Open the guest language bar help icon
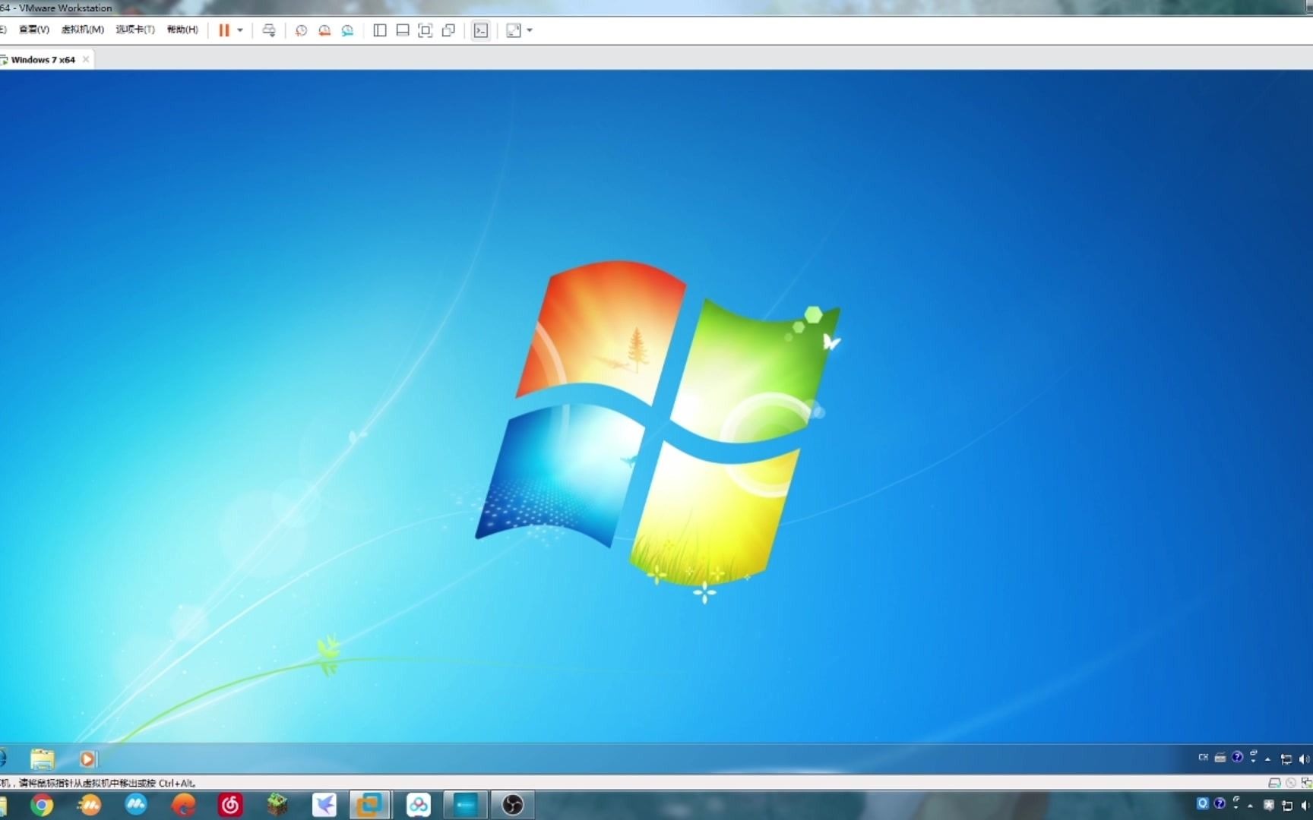This screenshot has height=820, width=1313. pyautogui.click(x=1238, y=757)
